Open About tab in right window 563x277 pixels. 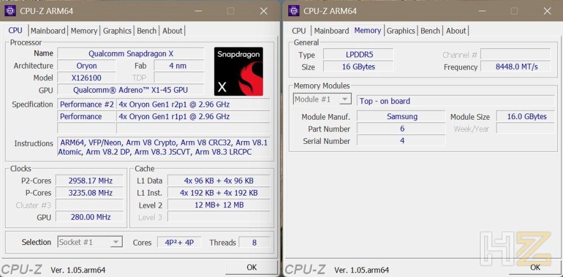click(456, 31)
